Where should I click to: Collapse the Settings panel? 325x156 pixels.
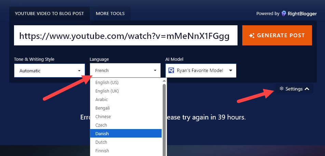point(294,89)
